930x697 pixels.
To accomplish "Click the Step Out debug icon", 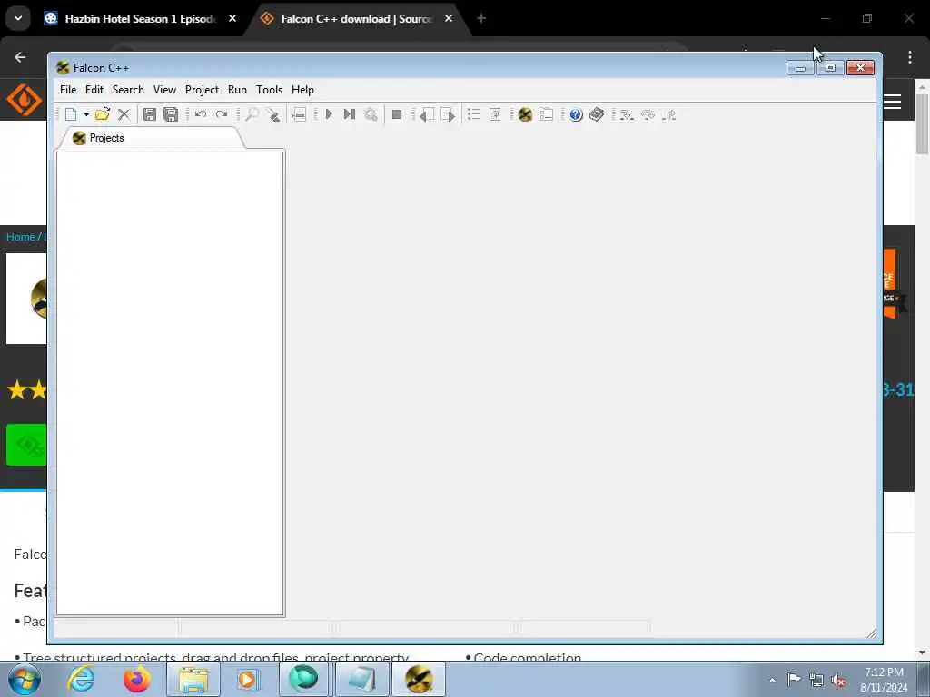I will pos(669,114).
